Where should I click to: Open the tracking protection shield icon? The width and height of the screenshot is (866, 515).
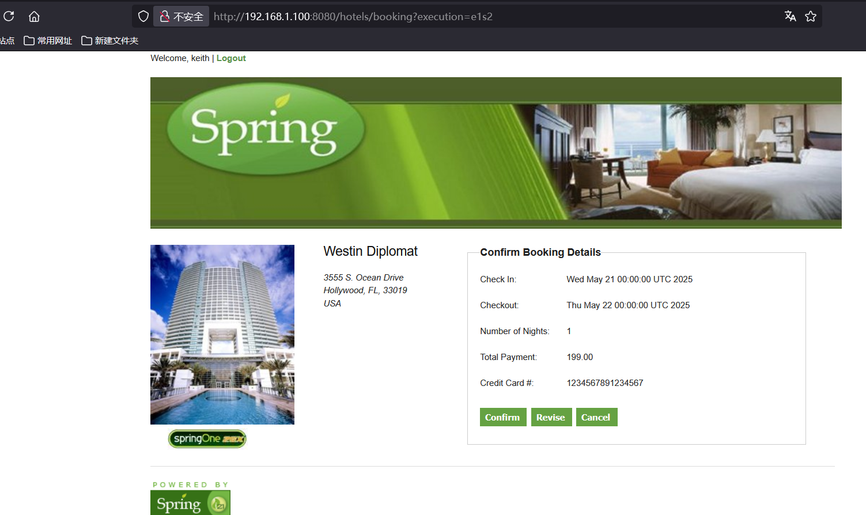coord(143,16)
